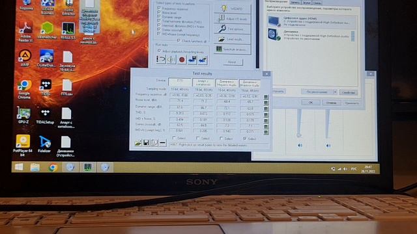Switch to the second tab in Sound dialog
Screen dimensions: 417x234
[295, 3]
